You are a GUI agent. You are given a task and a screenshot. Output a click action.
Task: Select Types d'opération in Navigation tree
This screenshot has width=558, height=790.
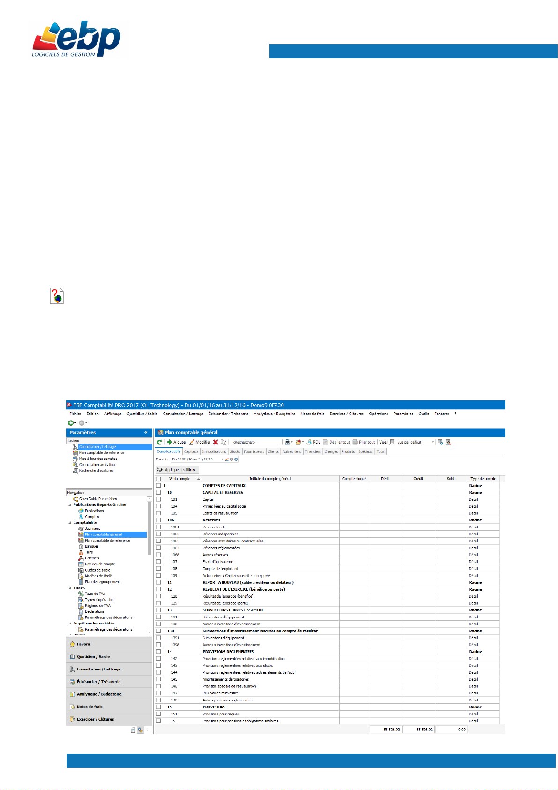pyautogui.click(x=99, y=600)
